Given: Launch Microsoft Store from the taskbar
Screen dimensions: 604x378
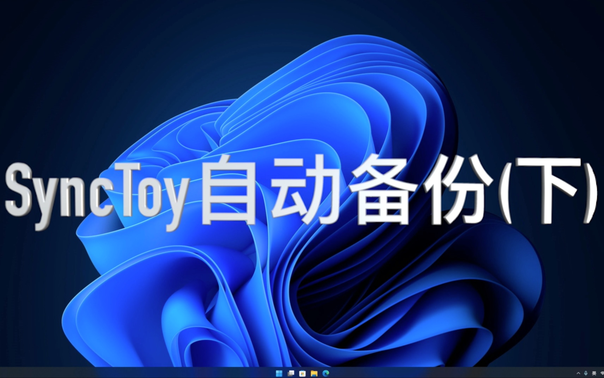Looking at the screenshot, I should (303, 373).
